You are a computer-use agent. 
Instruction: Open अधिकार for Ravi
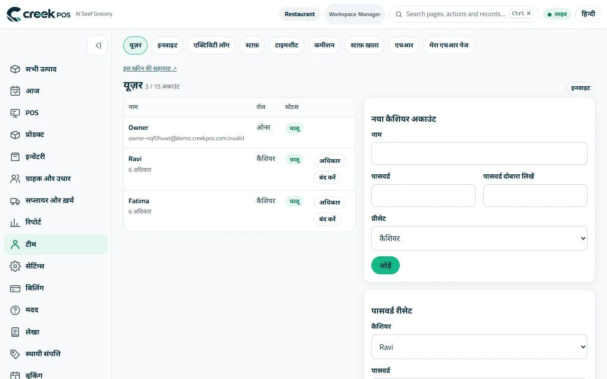coord(330,161)
